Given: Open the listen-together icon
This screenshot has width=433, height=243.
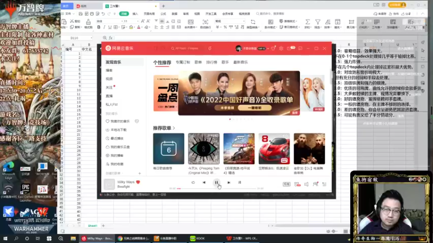Looking at the screenshot, I should click(316, 184).
